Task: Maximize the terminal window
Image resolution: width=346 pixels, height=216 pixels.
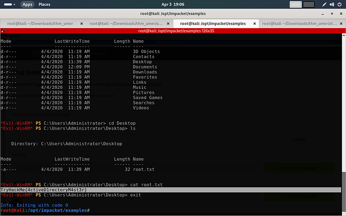Action: coord(332,14)
